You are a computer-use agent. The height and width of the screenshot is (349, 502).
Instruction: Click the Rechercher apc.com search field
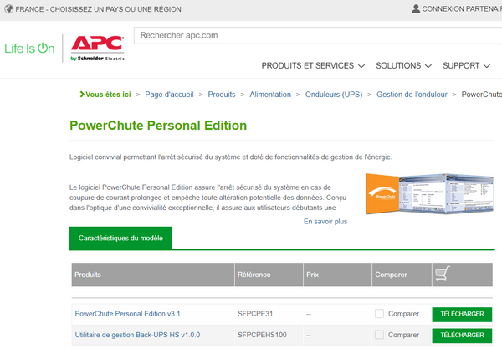[318, 35]
